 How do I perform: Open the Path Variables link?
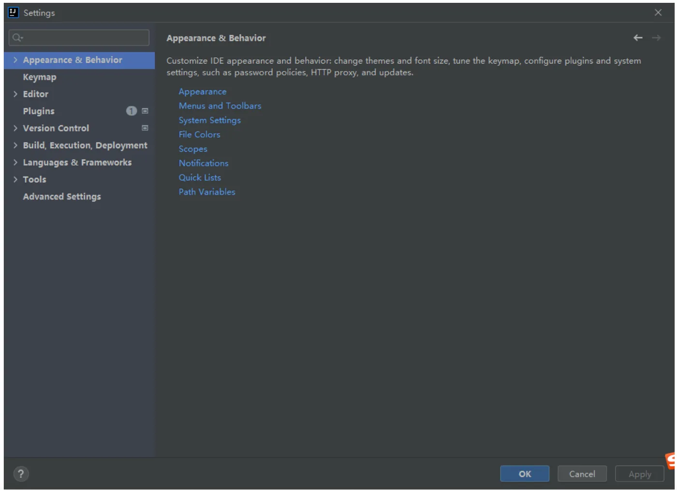[206, 192]
